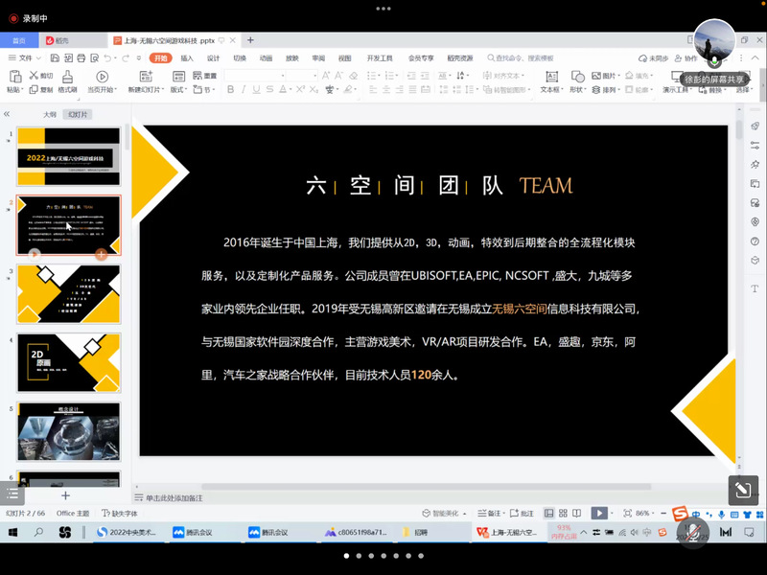Click the horizontal scrollbar under the slide
The width and height of the screenshot is (767, 575).
coord(426,487)
